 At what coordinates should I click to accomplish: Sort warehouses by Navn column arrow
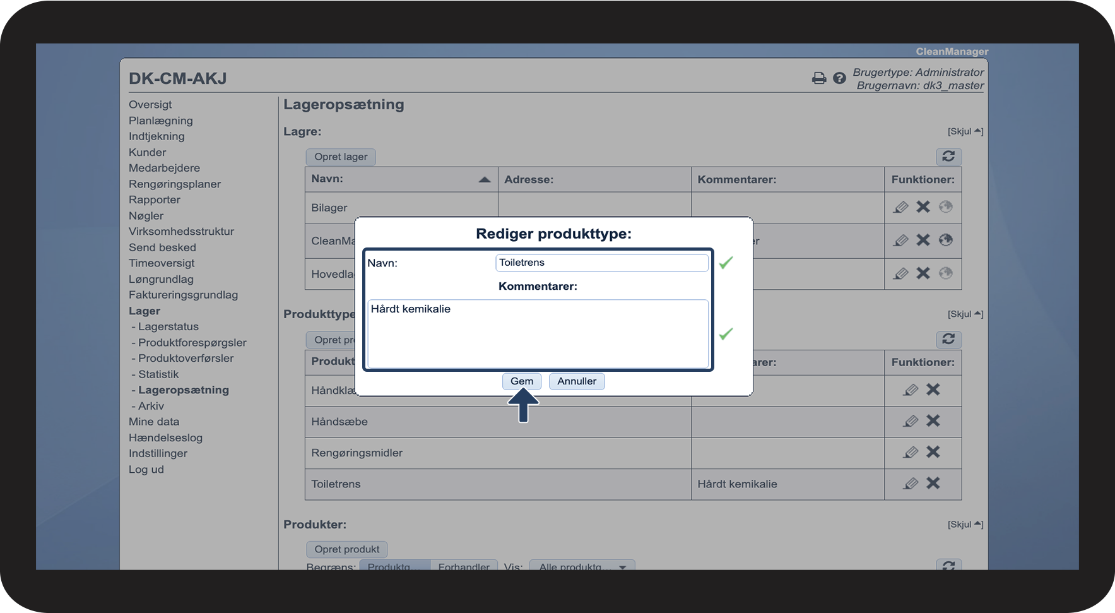484,180
